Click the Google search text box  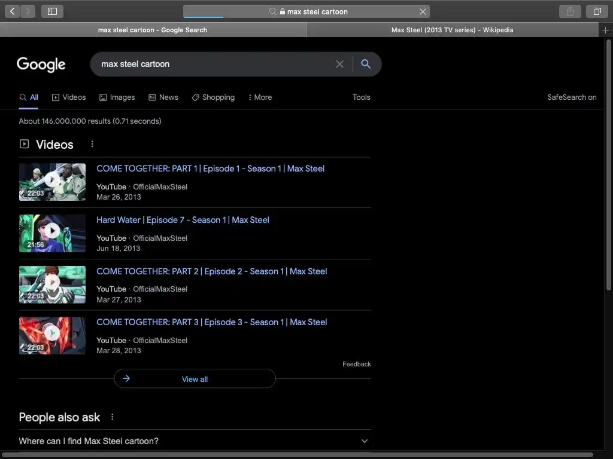213,64
